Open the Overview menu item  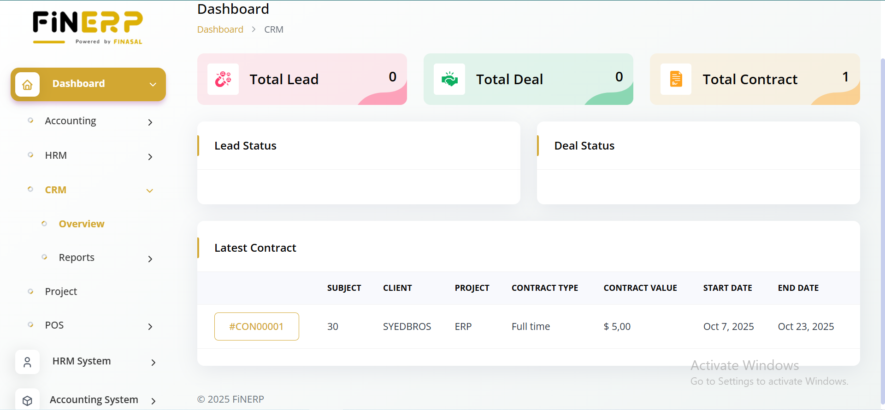pyautogui.click(x=82, y=224)
